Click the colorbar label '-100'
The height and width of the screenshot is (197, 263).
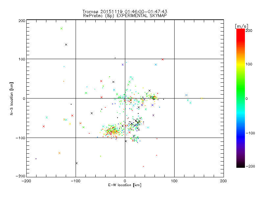(x=250, y=133)
